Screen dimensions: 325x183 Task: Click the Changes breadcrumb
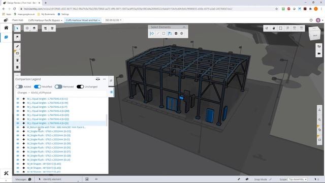(x=22, y=93)
